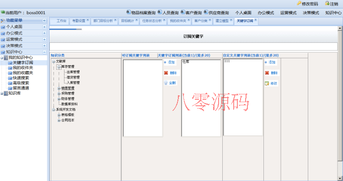Open the 决策模式 top menu
Viewport: 343px width, 181px height.
click(x=311, y=13)
